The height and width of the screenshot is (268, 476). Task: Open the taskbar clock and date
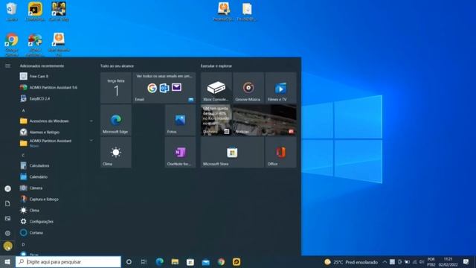click(448, 262)
